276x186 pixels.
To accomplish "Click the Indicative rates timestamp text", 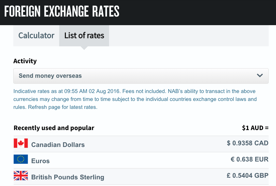I will [67, 91].
